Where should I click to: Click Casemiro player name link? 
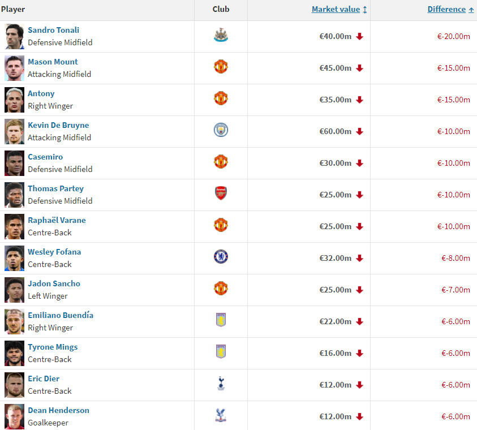45,157
